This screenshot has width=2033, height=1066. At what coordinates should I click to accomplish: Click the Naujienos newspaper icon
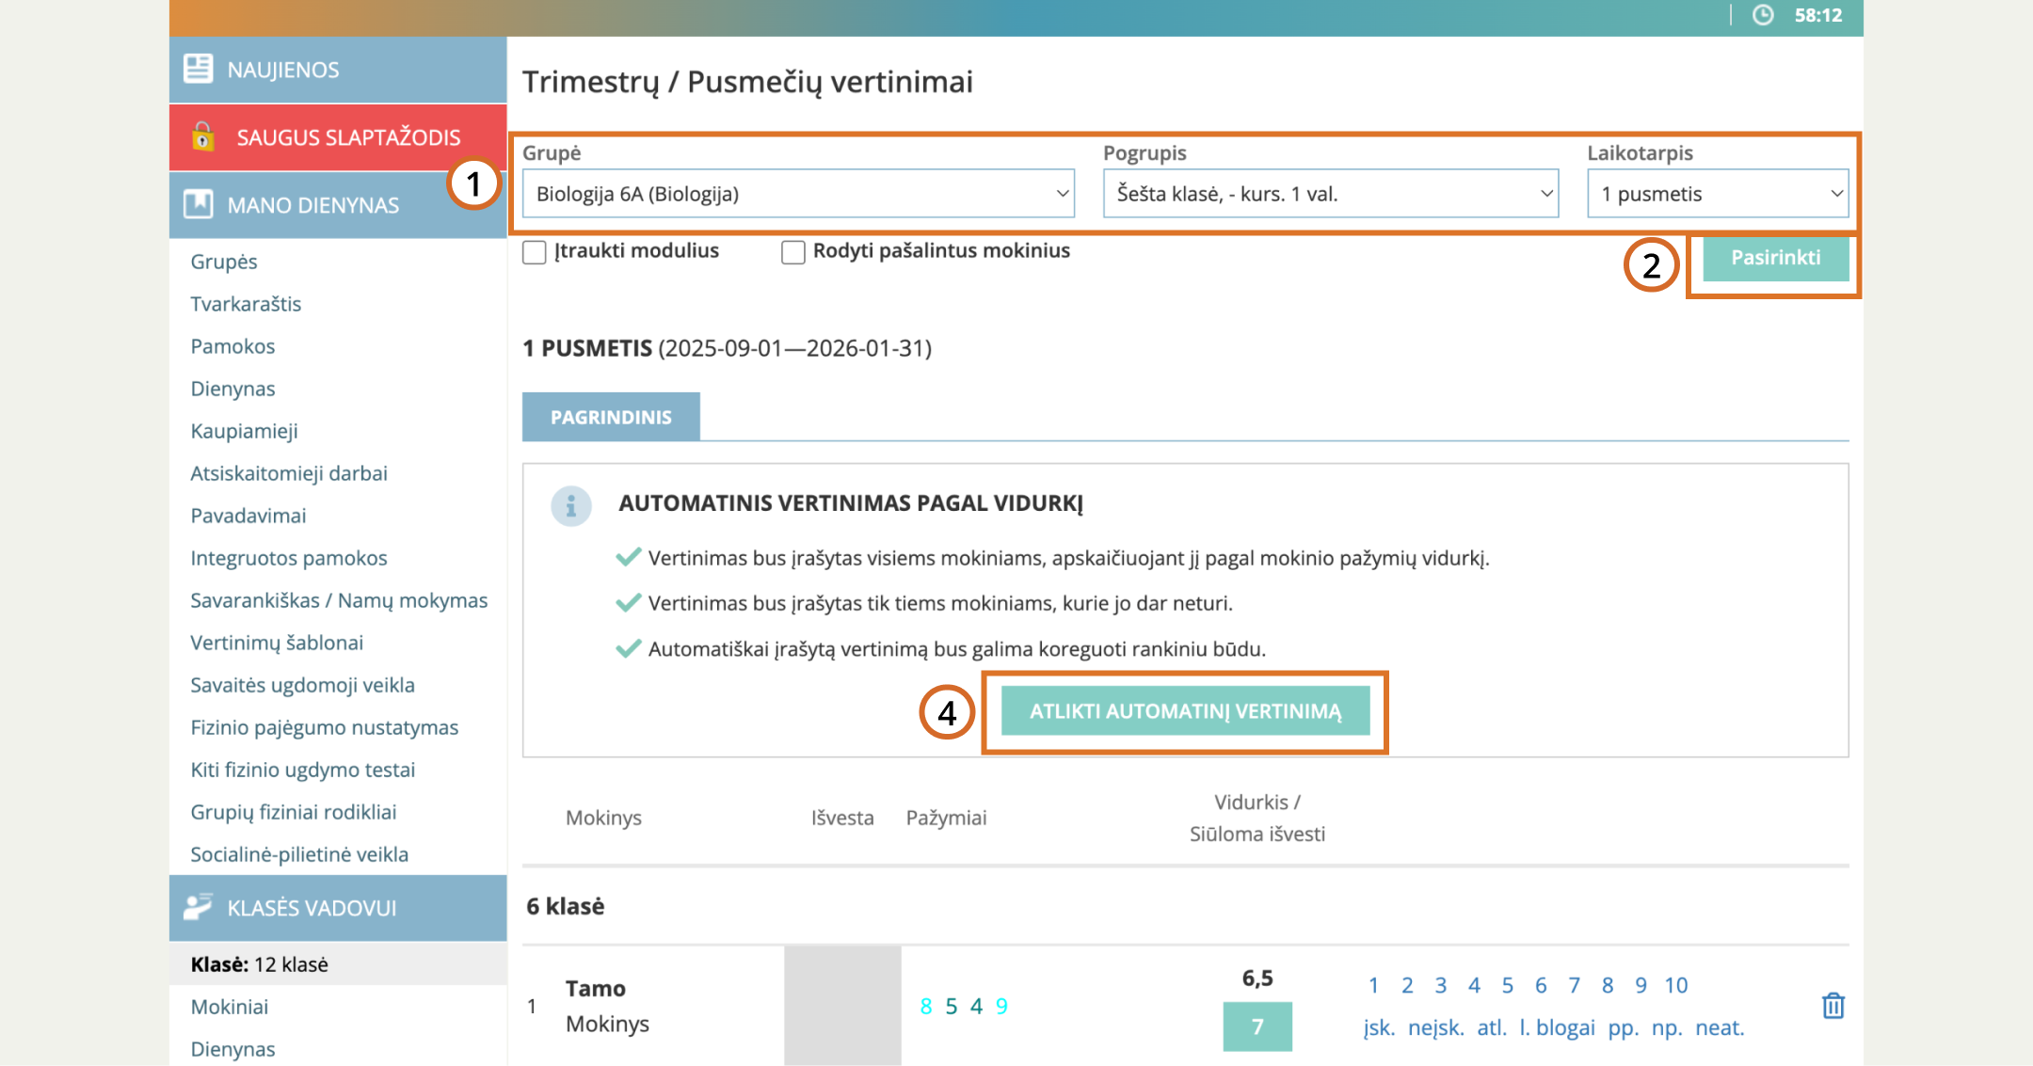(198, 69)
